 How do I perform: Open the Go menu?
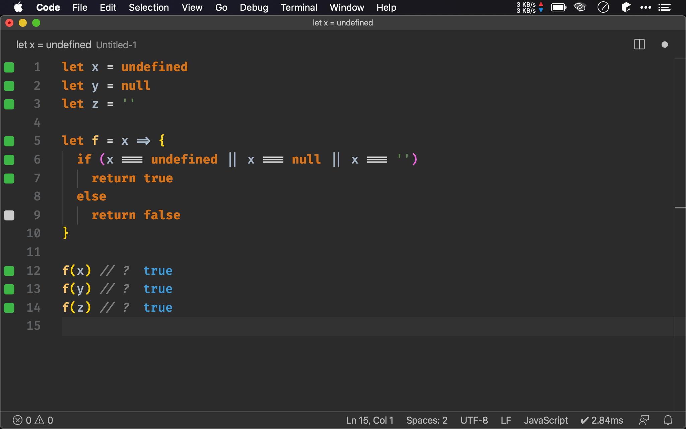click(x=221, y=7)
